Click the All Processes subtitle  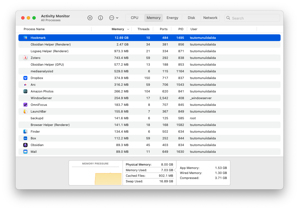pos(51,20)
